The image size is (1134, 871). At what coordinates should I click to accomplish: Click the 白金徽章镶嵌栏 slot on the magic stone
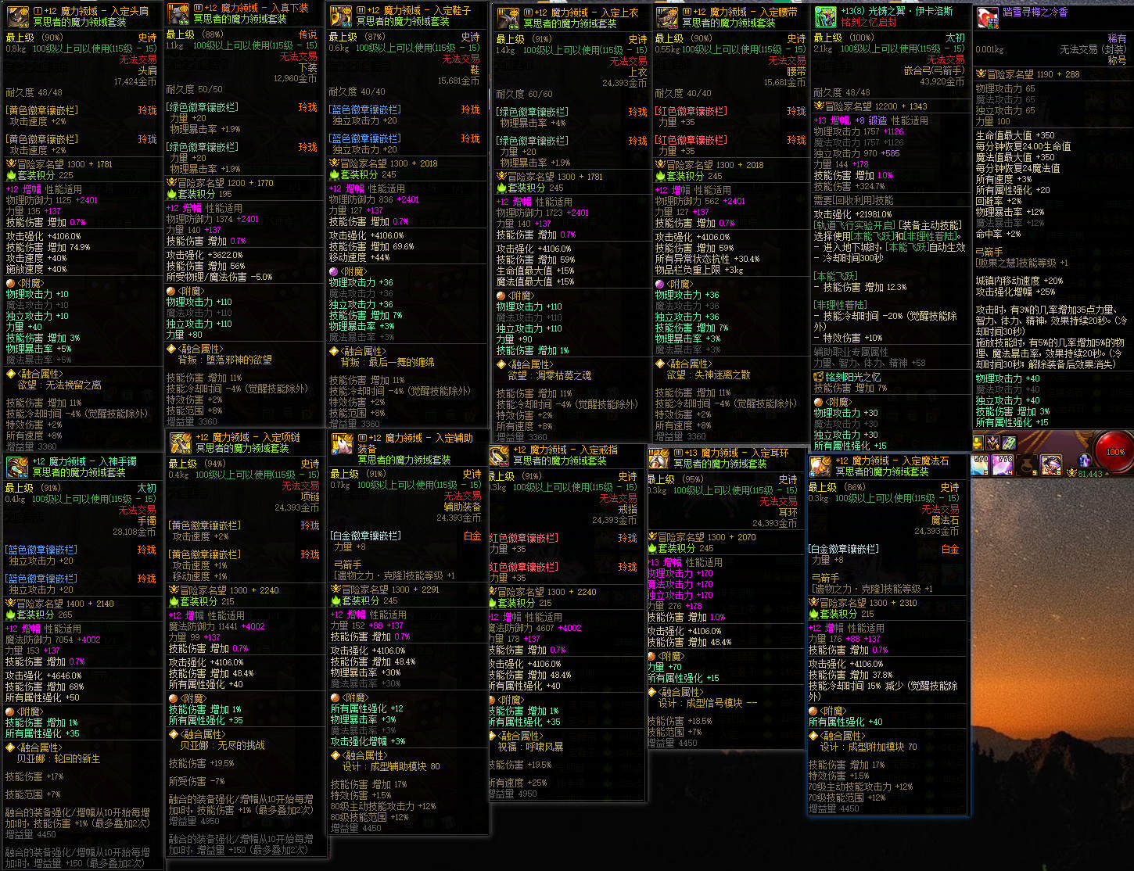pyautogui.click(x=843, y=550)
